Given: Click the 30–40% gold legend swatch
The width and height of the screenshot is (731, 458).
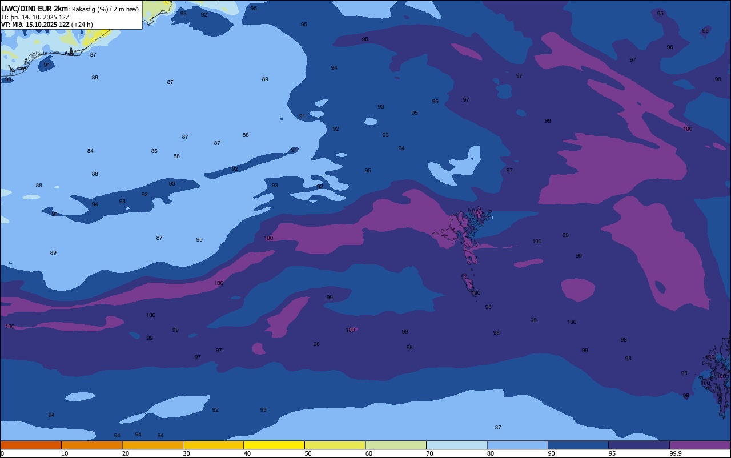Looking at the screenshot, I should tap(213, 445).
